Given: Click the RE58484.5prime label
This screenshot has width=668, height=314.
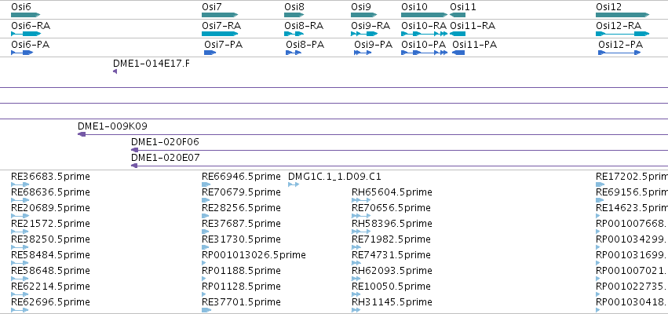Looking at the screenshot, I should coord(51,255).
